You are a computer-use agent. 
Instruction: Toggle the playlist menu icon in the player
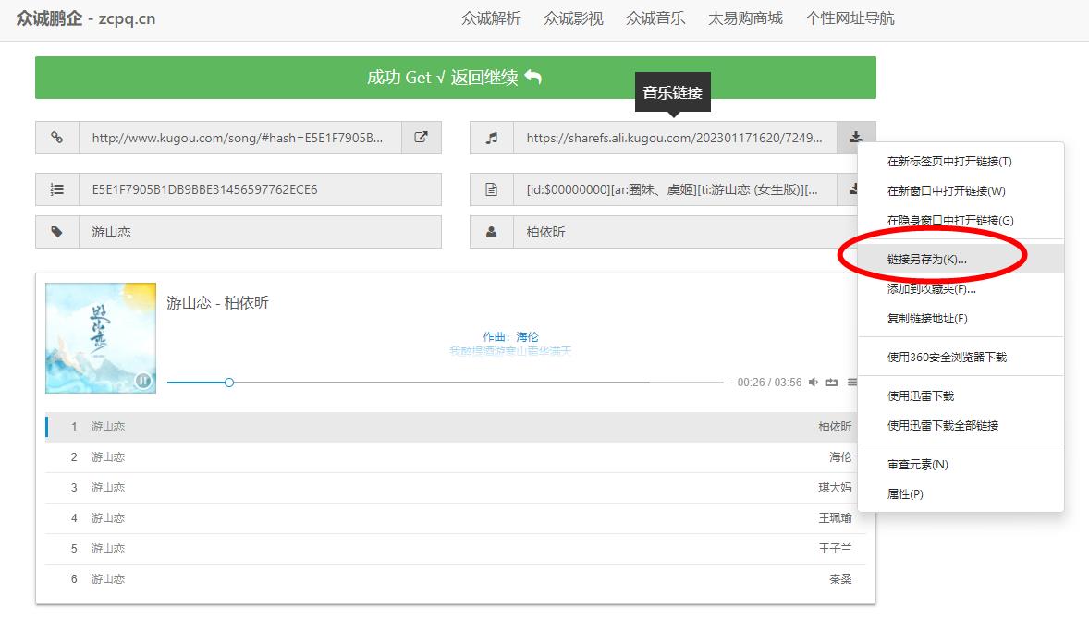pos(851,383)
